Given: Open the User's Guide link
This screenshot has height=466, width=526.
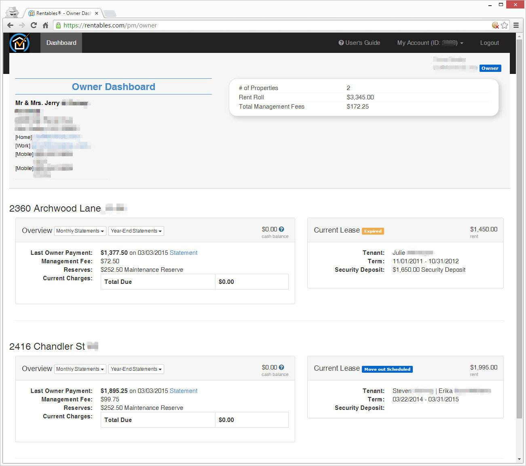Looking at the screenshot, I should coord(359,43).
